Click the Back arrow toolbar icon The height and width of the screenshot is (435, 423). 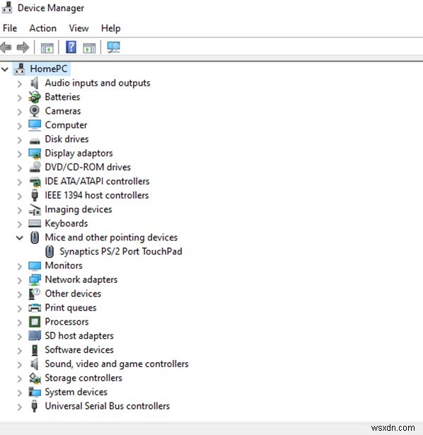(6, 47)
